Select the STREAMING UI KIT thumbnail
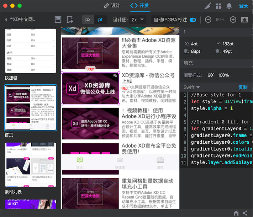The height and width of the screenshot is (217, 253). point(31,204)
